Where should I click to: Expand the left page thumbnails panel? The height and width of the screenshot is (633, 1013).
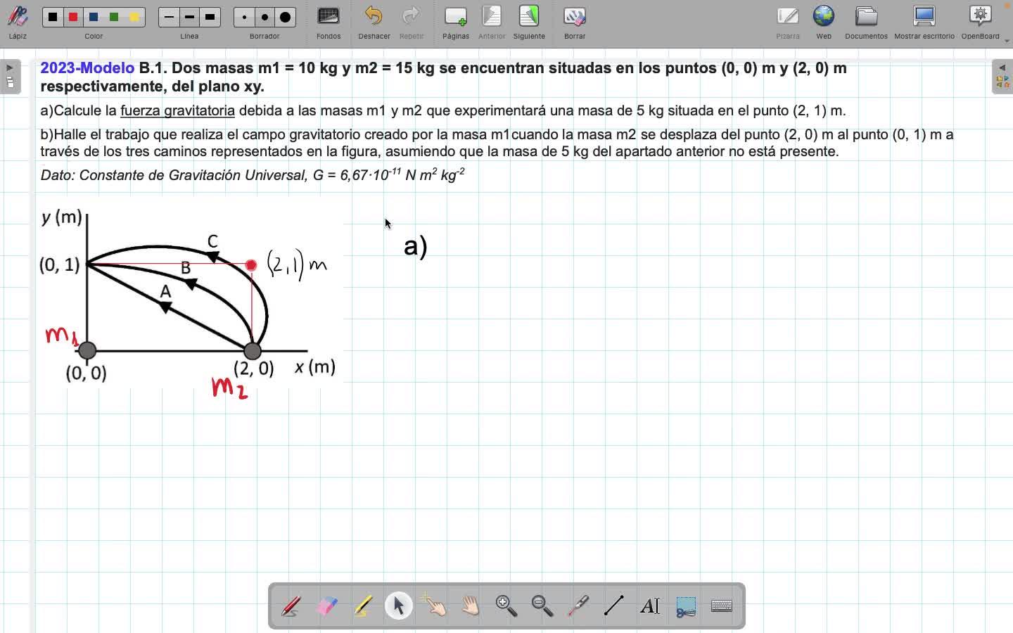tap(10, 76)
